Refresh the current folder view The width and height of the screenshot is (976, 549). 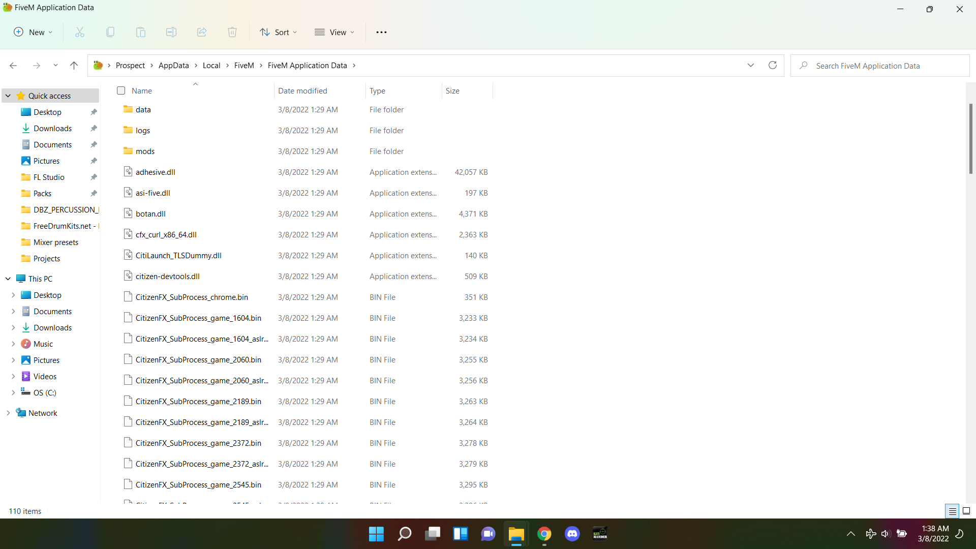773,65
